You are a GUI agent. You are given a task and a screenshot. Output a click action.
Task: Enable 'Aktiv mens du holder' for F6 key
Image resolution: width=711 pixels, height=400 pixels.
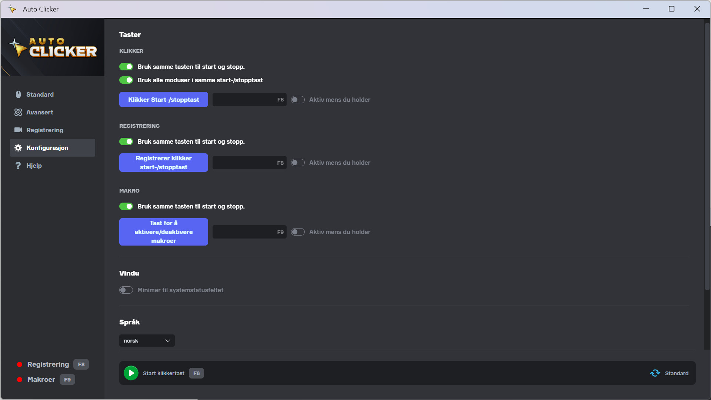298,100
